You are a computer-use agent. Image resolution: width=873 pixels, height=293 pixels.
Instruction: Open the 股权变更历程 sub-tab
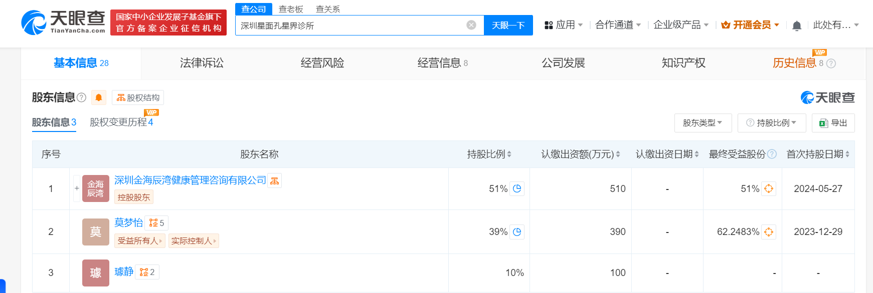[x=121, y=122]
